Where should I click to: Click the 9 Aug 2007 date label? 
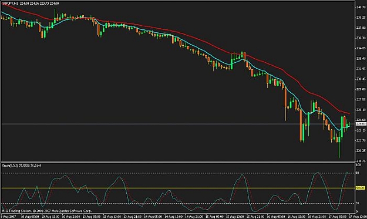(x=8, y=217)
